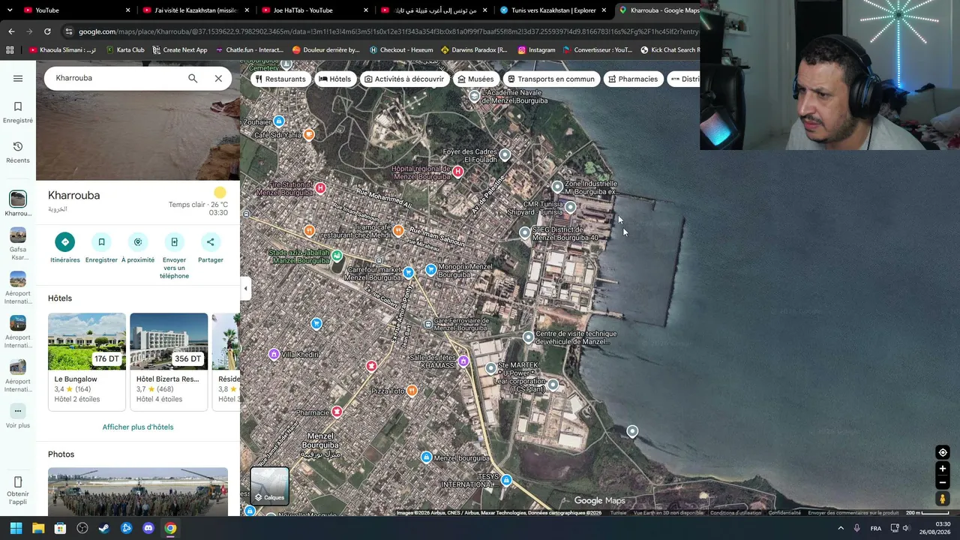This screenshot has width=960, height=540.
Task: Open the Enregistré saved places sidebar
Action: tap(18, 112)
